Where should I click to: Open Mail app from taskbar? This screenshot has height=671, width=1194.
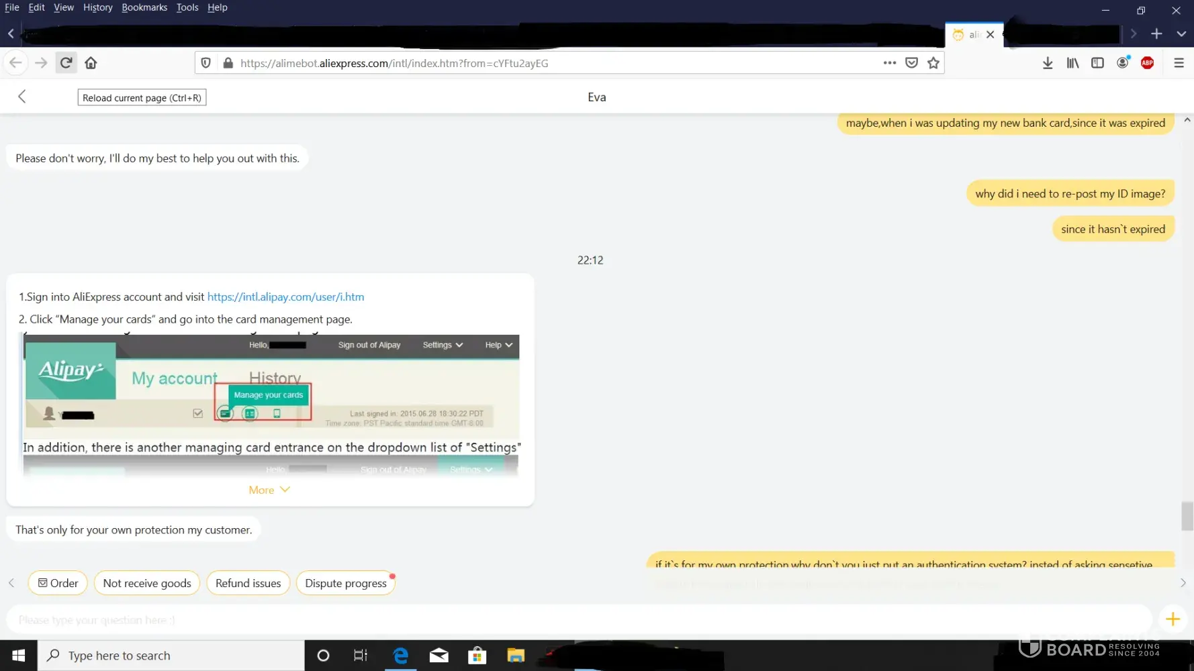[439, 656]
